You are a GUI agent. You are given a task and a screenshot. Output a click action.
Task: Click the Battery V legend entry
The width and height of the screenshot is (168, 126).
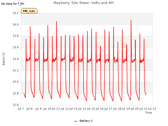click(x=83, y=121)
